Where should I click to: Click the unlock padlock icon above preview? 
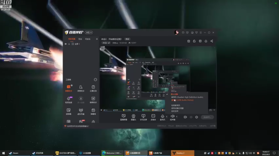point(194,41)
